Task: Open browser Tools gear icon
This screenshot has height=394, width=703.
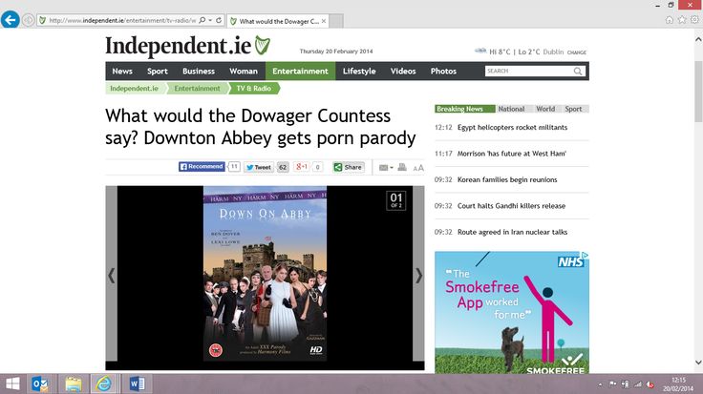Action: coord(694,20)
